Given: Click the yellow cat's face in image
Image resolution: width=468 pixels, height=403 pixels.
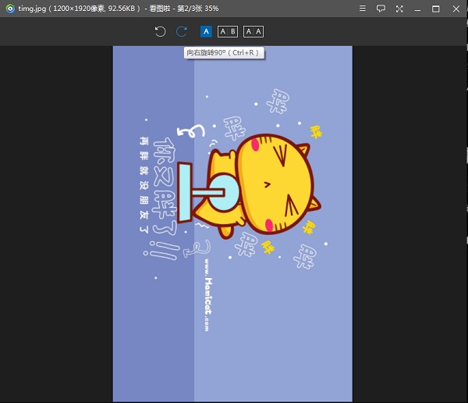Looking at the screenshot, I should point(275,186).
